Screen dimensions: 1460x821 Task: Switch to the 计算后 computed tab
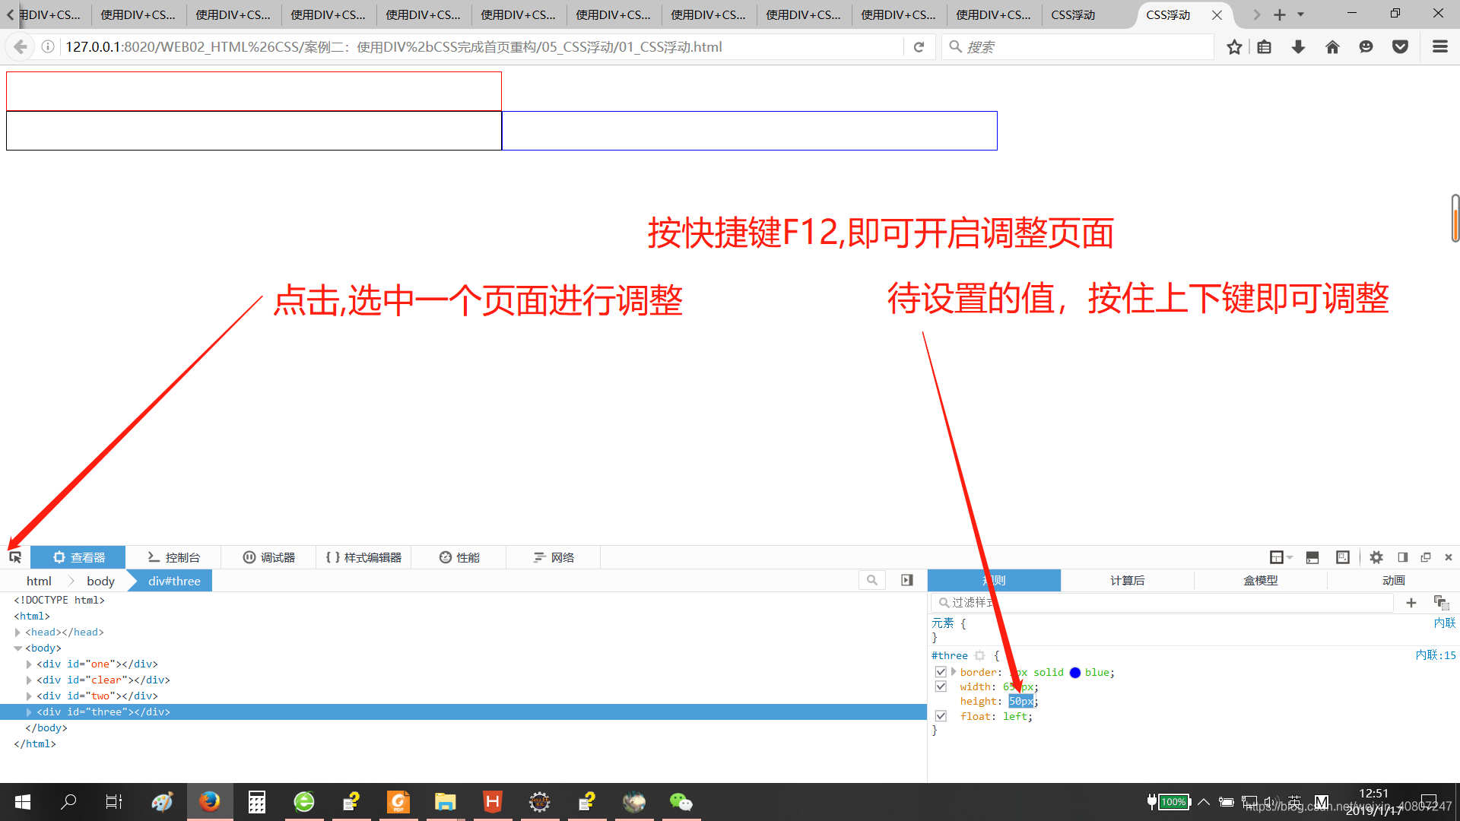(1127, 580)
